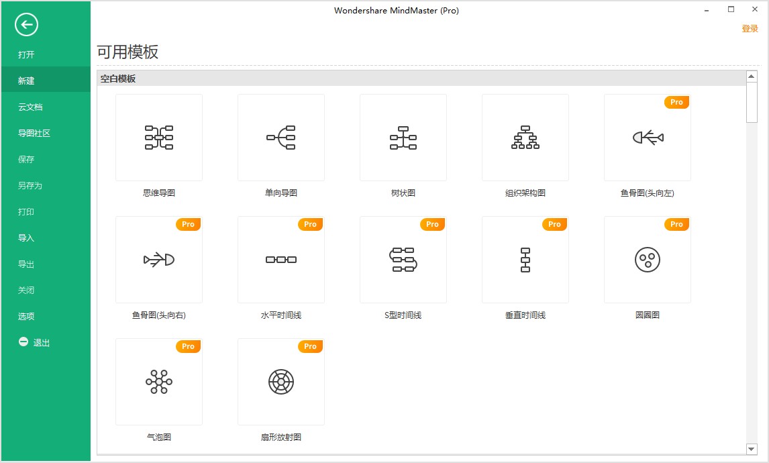
Task: Click the 组织架构图 label text
Action: coord(525,193)
